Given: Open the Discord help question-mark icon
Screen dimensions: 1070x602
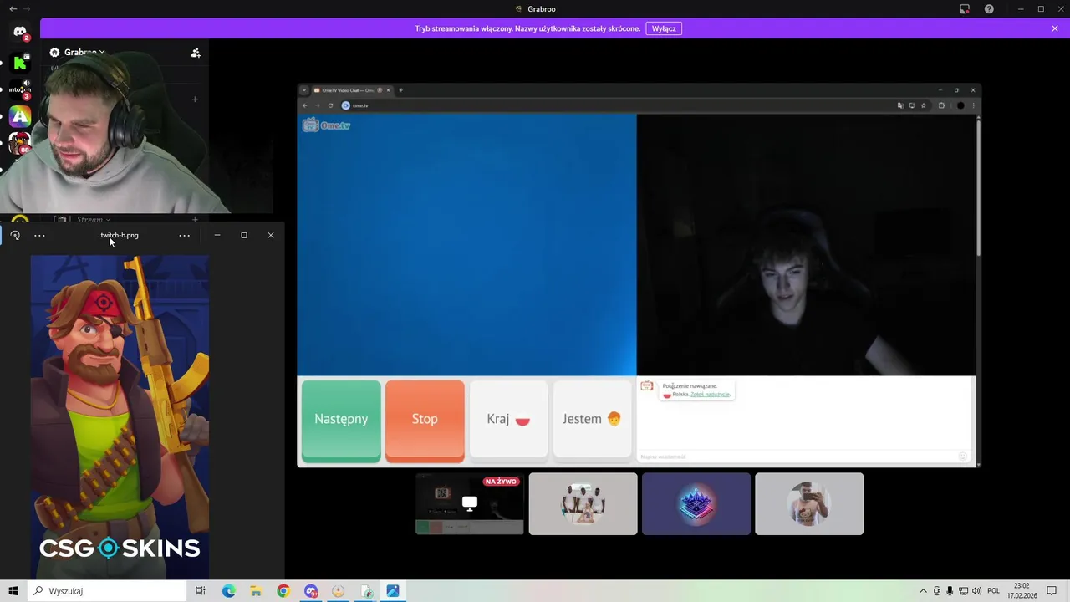Looking at the screenshot, I should coord(989,9).
